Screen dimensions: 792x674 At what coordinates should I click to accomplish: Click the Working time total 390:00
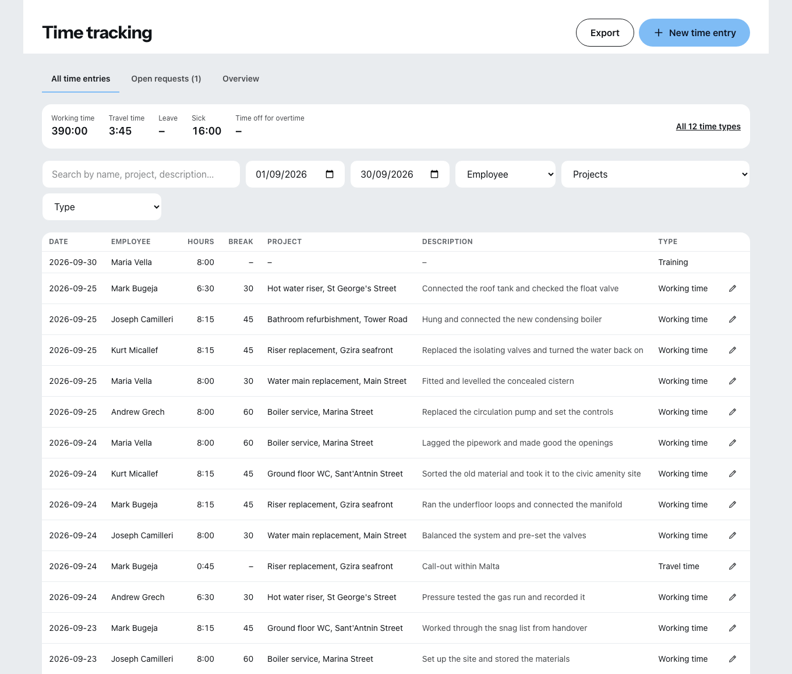tap(69, 131)
